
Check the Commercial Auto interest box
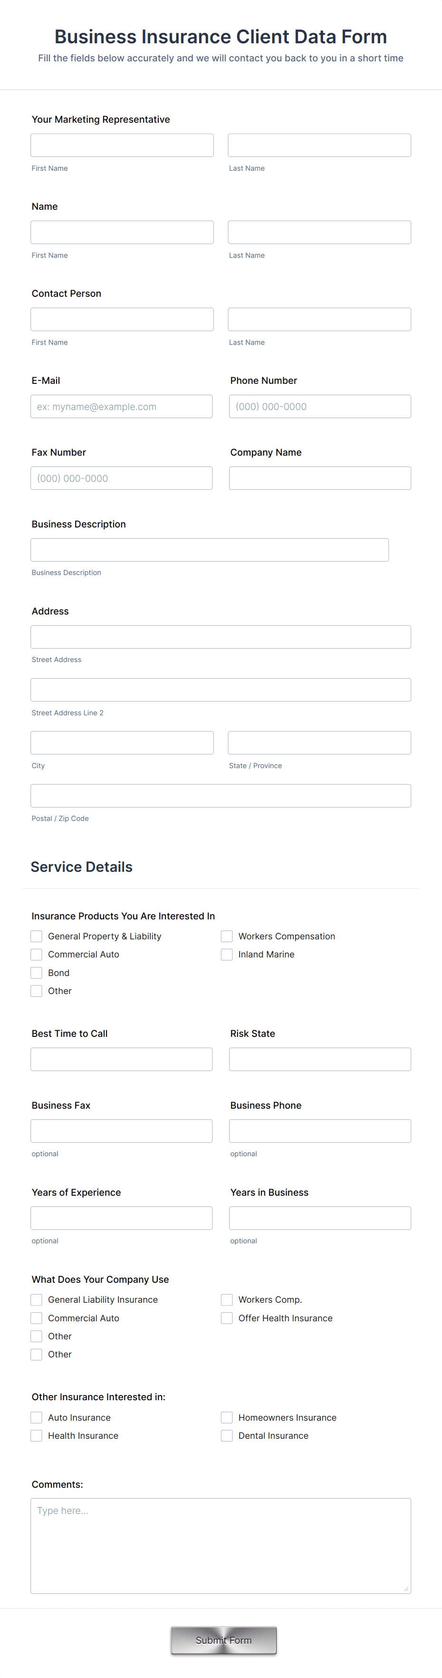tap(37, 954)
